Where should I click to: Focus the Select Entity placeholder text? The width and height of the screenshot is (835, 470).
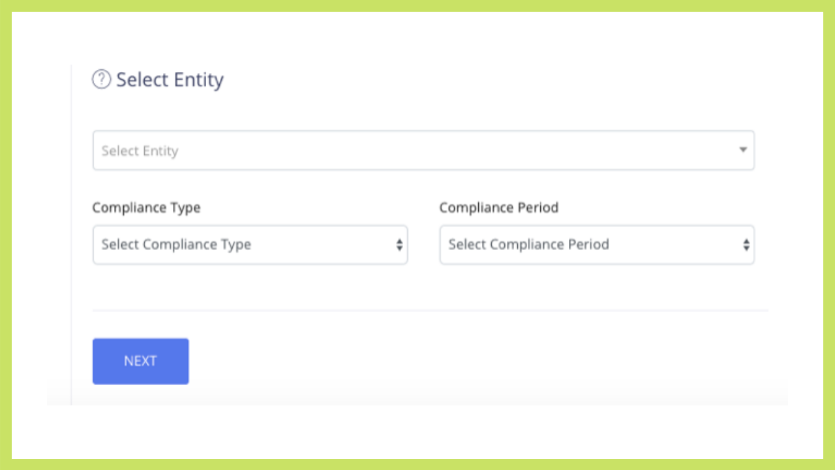pos(140,151)
